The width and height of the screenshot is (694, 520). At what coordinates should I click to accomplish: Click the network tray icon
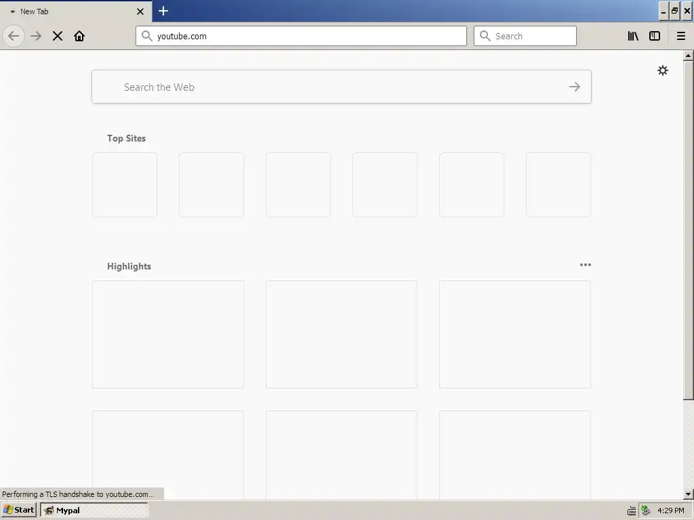(645, 511)
